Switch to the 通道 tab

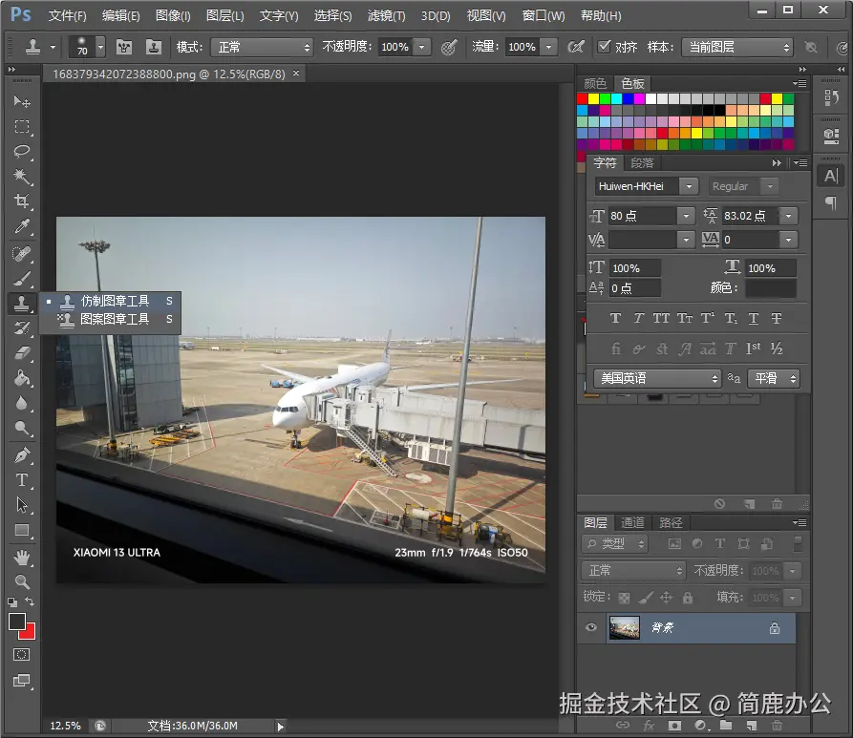point(632,522)
